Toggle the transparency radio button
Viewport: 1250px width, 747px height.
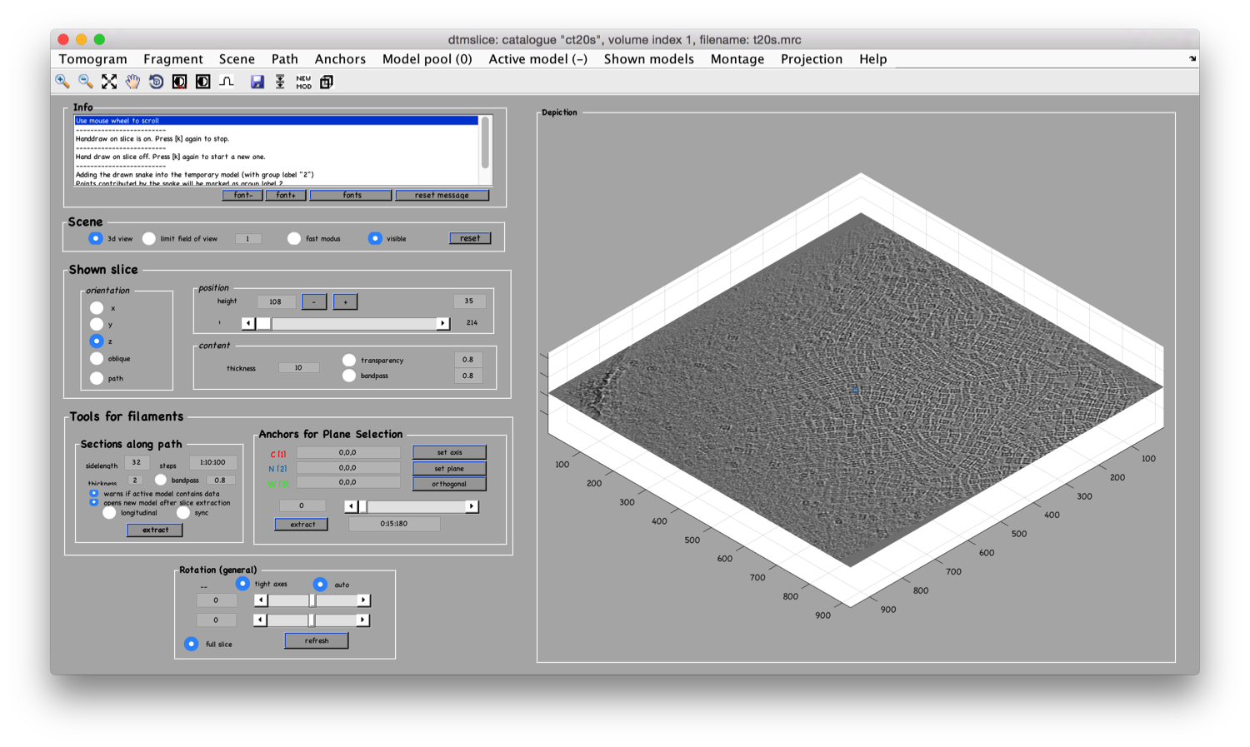pos(349,361)
